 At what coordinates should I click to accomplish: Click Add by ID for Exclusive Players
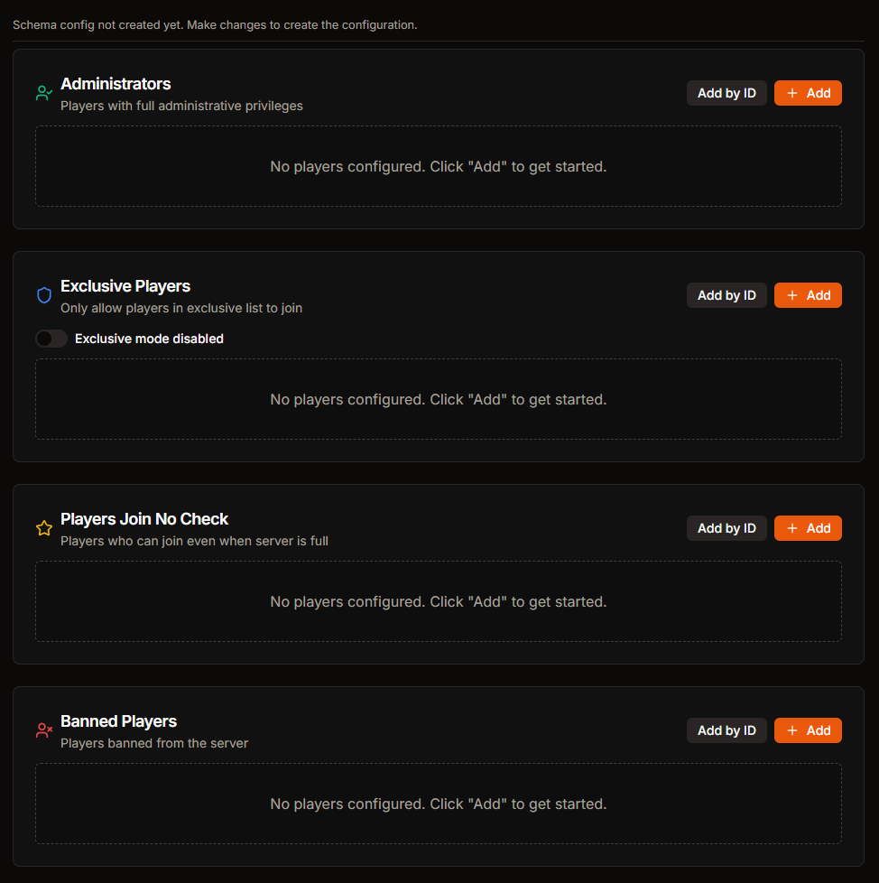click(x=726, y=294)
